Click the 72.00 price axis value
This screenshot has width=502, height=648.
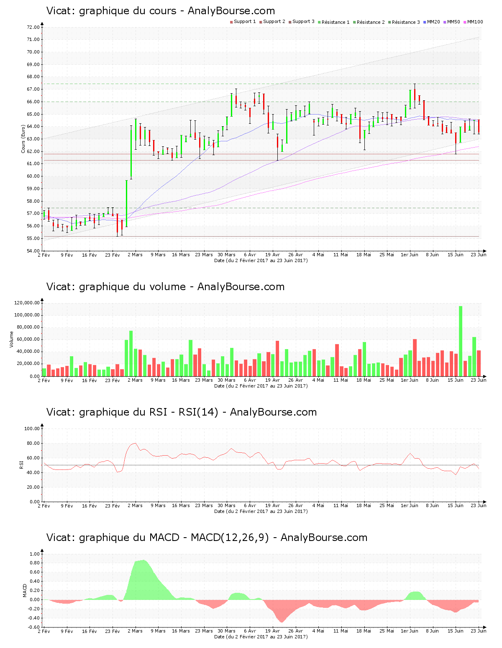point(33,27)
